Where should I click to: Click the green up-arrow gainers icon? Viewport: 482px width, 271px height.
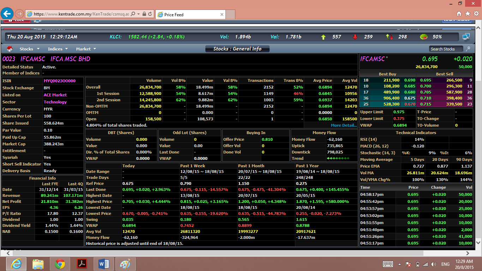(323, 37)
